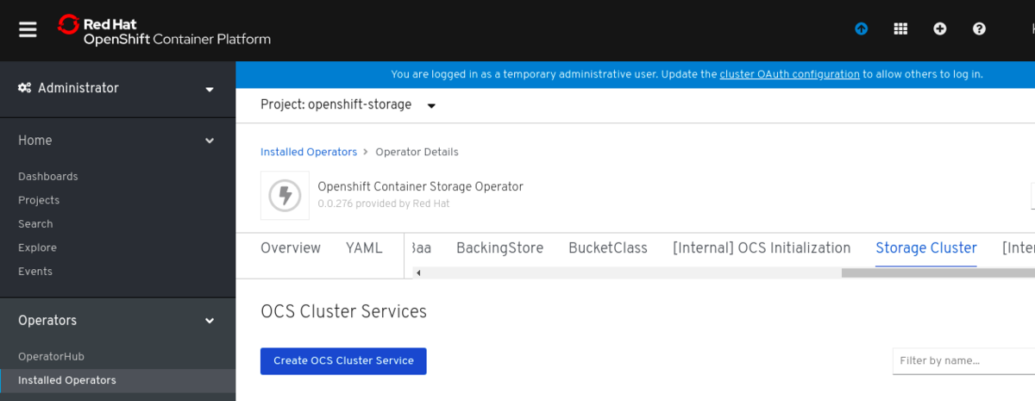Click the tabs scroll-left arrow
Screen dimensions: 1035x401
(418, 273)
